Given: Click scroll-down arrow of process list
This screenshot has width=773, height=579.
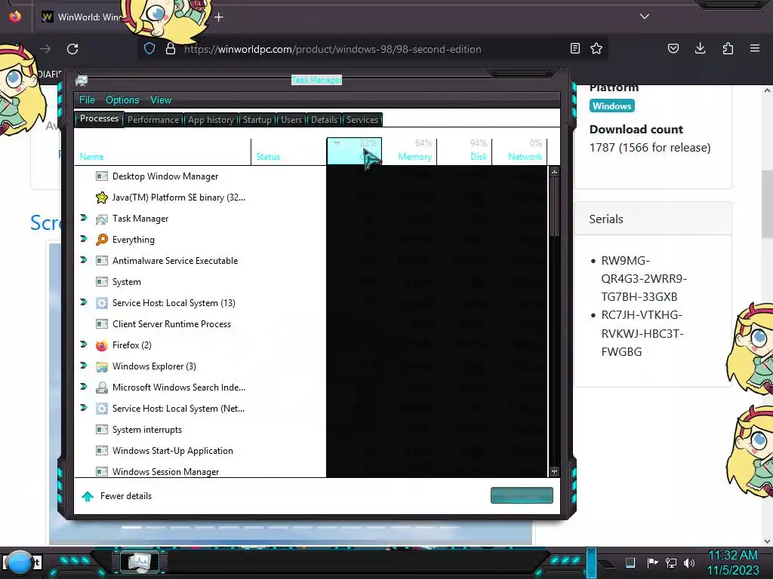Looking at the screenshot, I should tap(554, 472).
